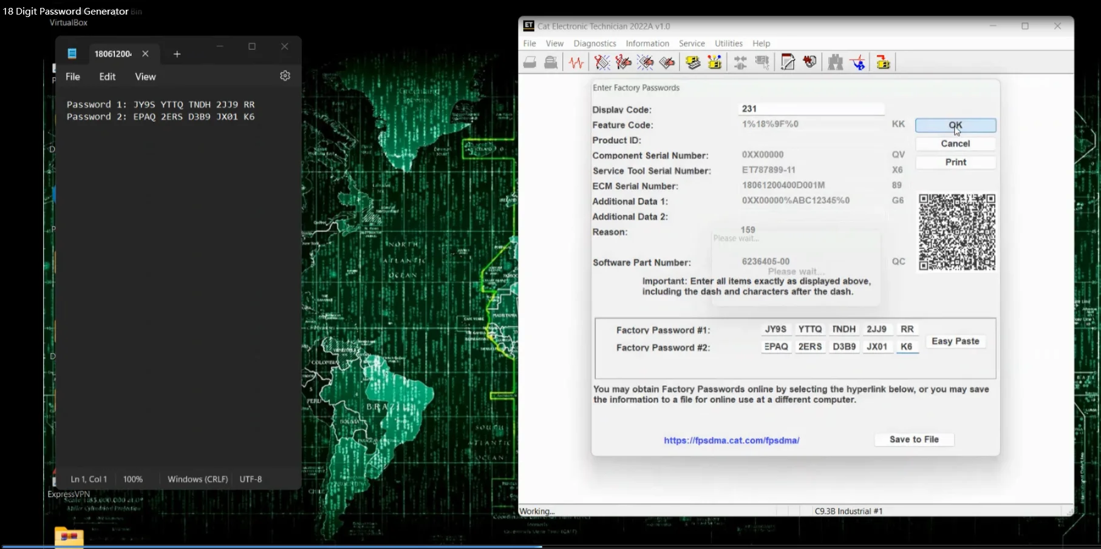Screen dimensions: 1101x549
Task: Click the Easy Paste button
Action: [x=955, y=342]
